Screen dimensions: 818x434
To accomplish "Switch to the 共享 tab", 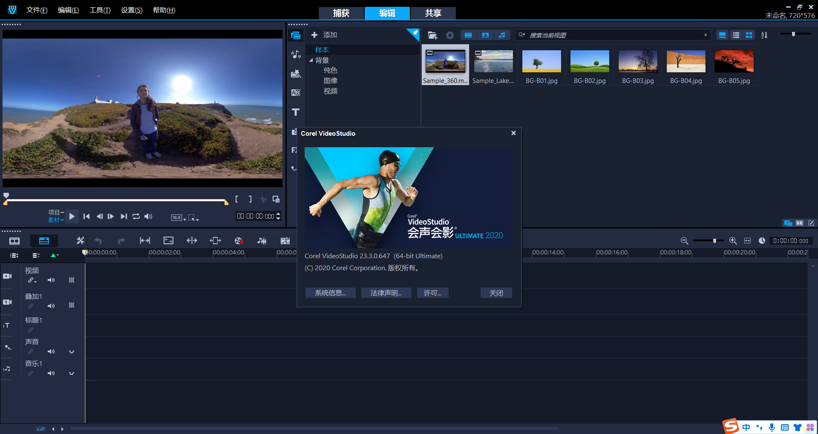I will pos(433,13).
